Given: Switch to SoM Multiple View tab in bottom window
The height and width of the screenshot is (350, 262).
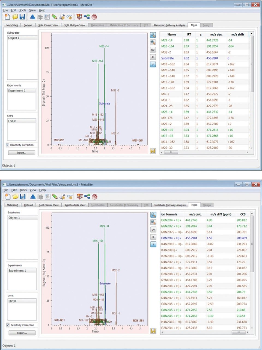Looking at the screenshot, I should pyautogui.click(x=75, y=205).
